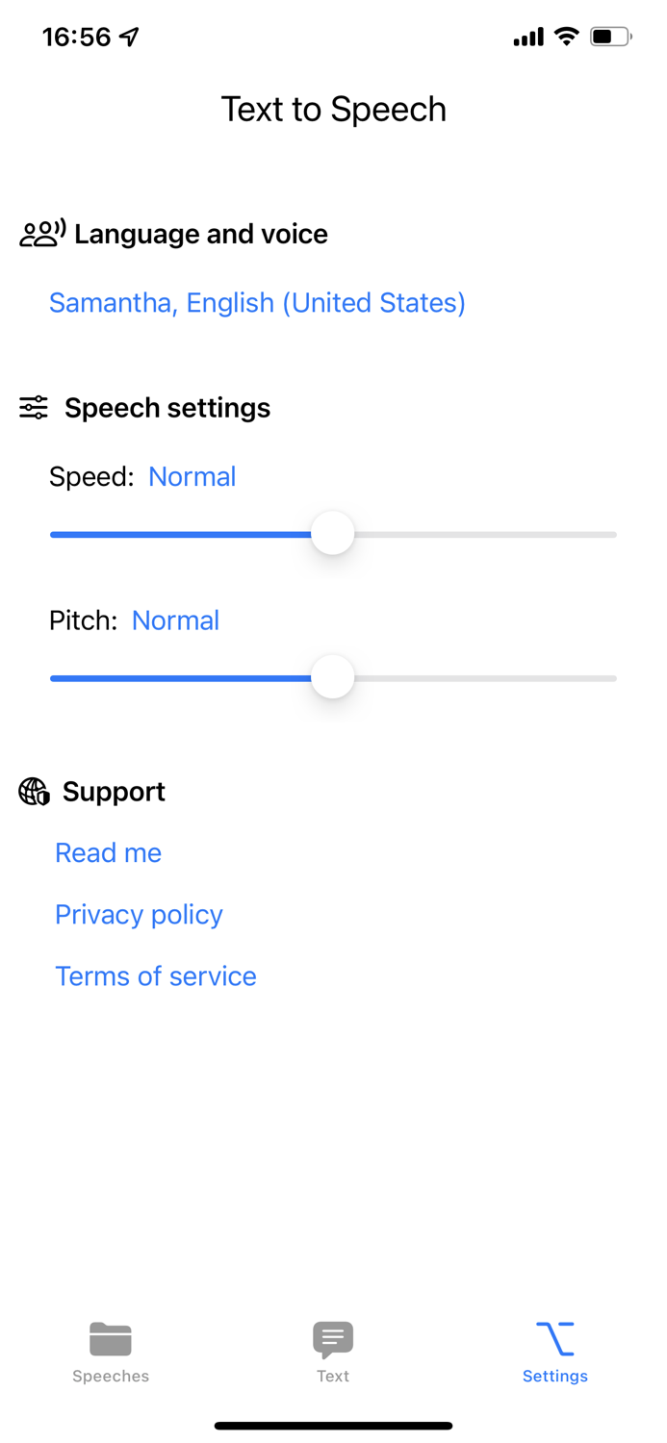
Task: Tap the Speech settings equalizer icon
Action: [x=32, y=408]
